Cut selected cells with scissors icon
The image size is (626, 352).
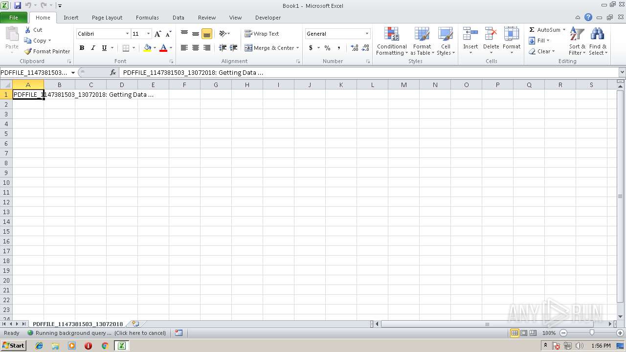click(x=28, y=30)
